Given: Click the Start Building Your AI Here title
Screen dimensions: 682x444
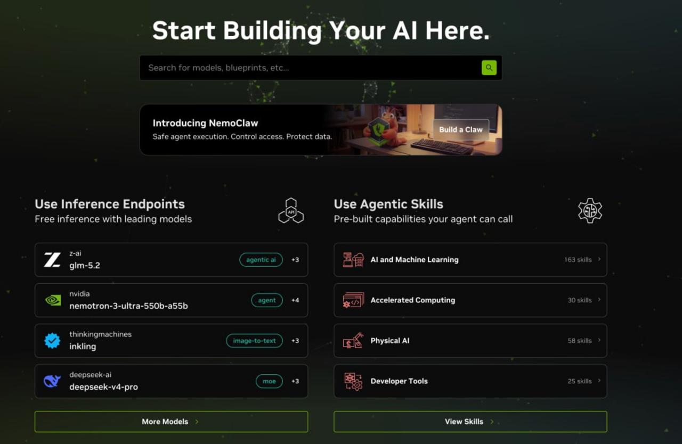Looking at the screenshot, I should tap(321, 30).
